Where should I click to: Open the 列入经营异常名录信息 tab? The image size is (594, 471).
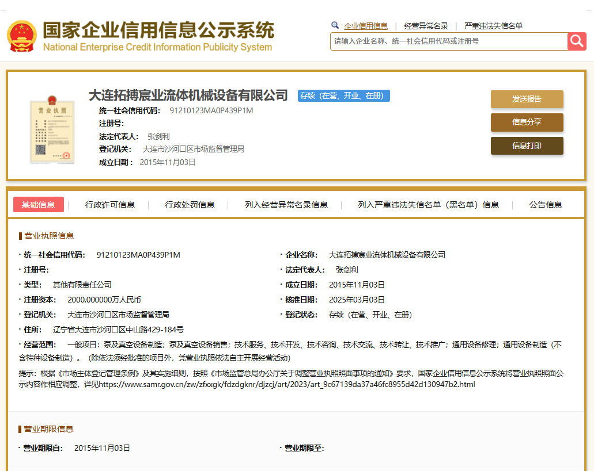click(286, 205)
